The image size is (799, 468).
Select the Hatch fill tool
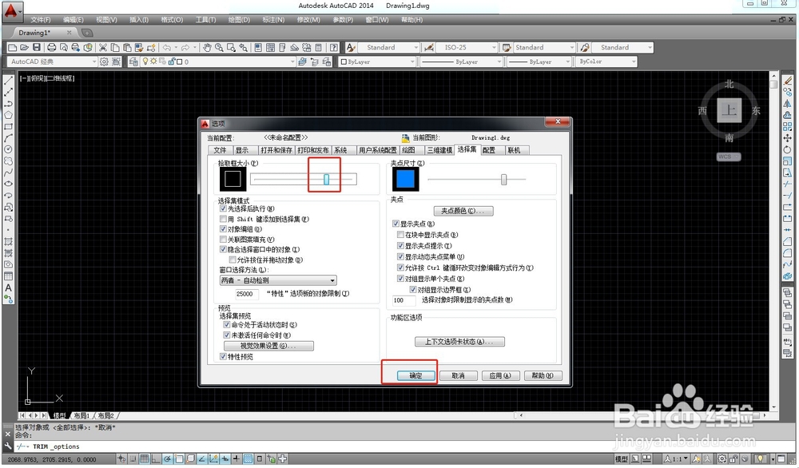click(x=8, y=241)
